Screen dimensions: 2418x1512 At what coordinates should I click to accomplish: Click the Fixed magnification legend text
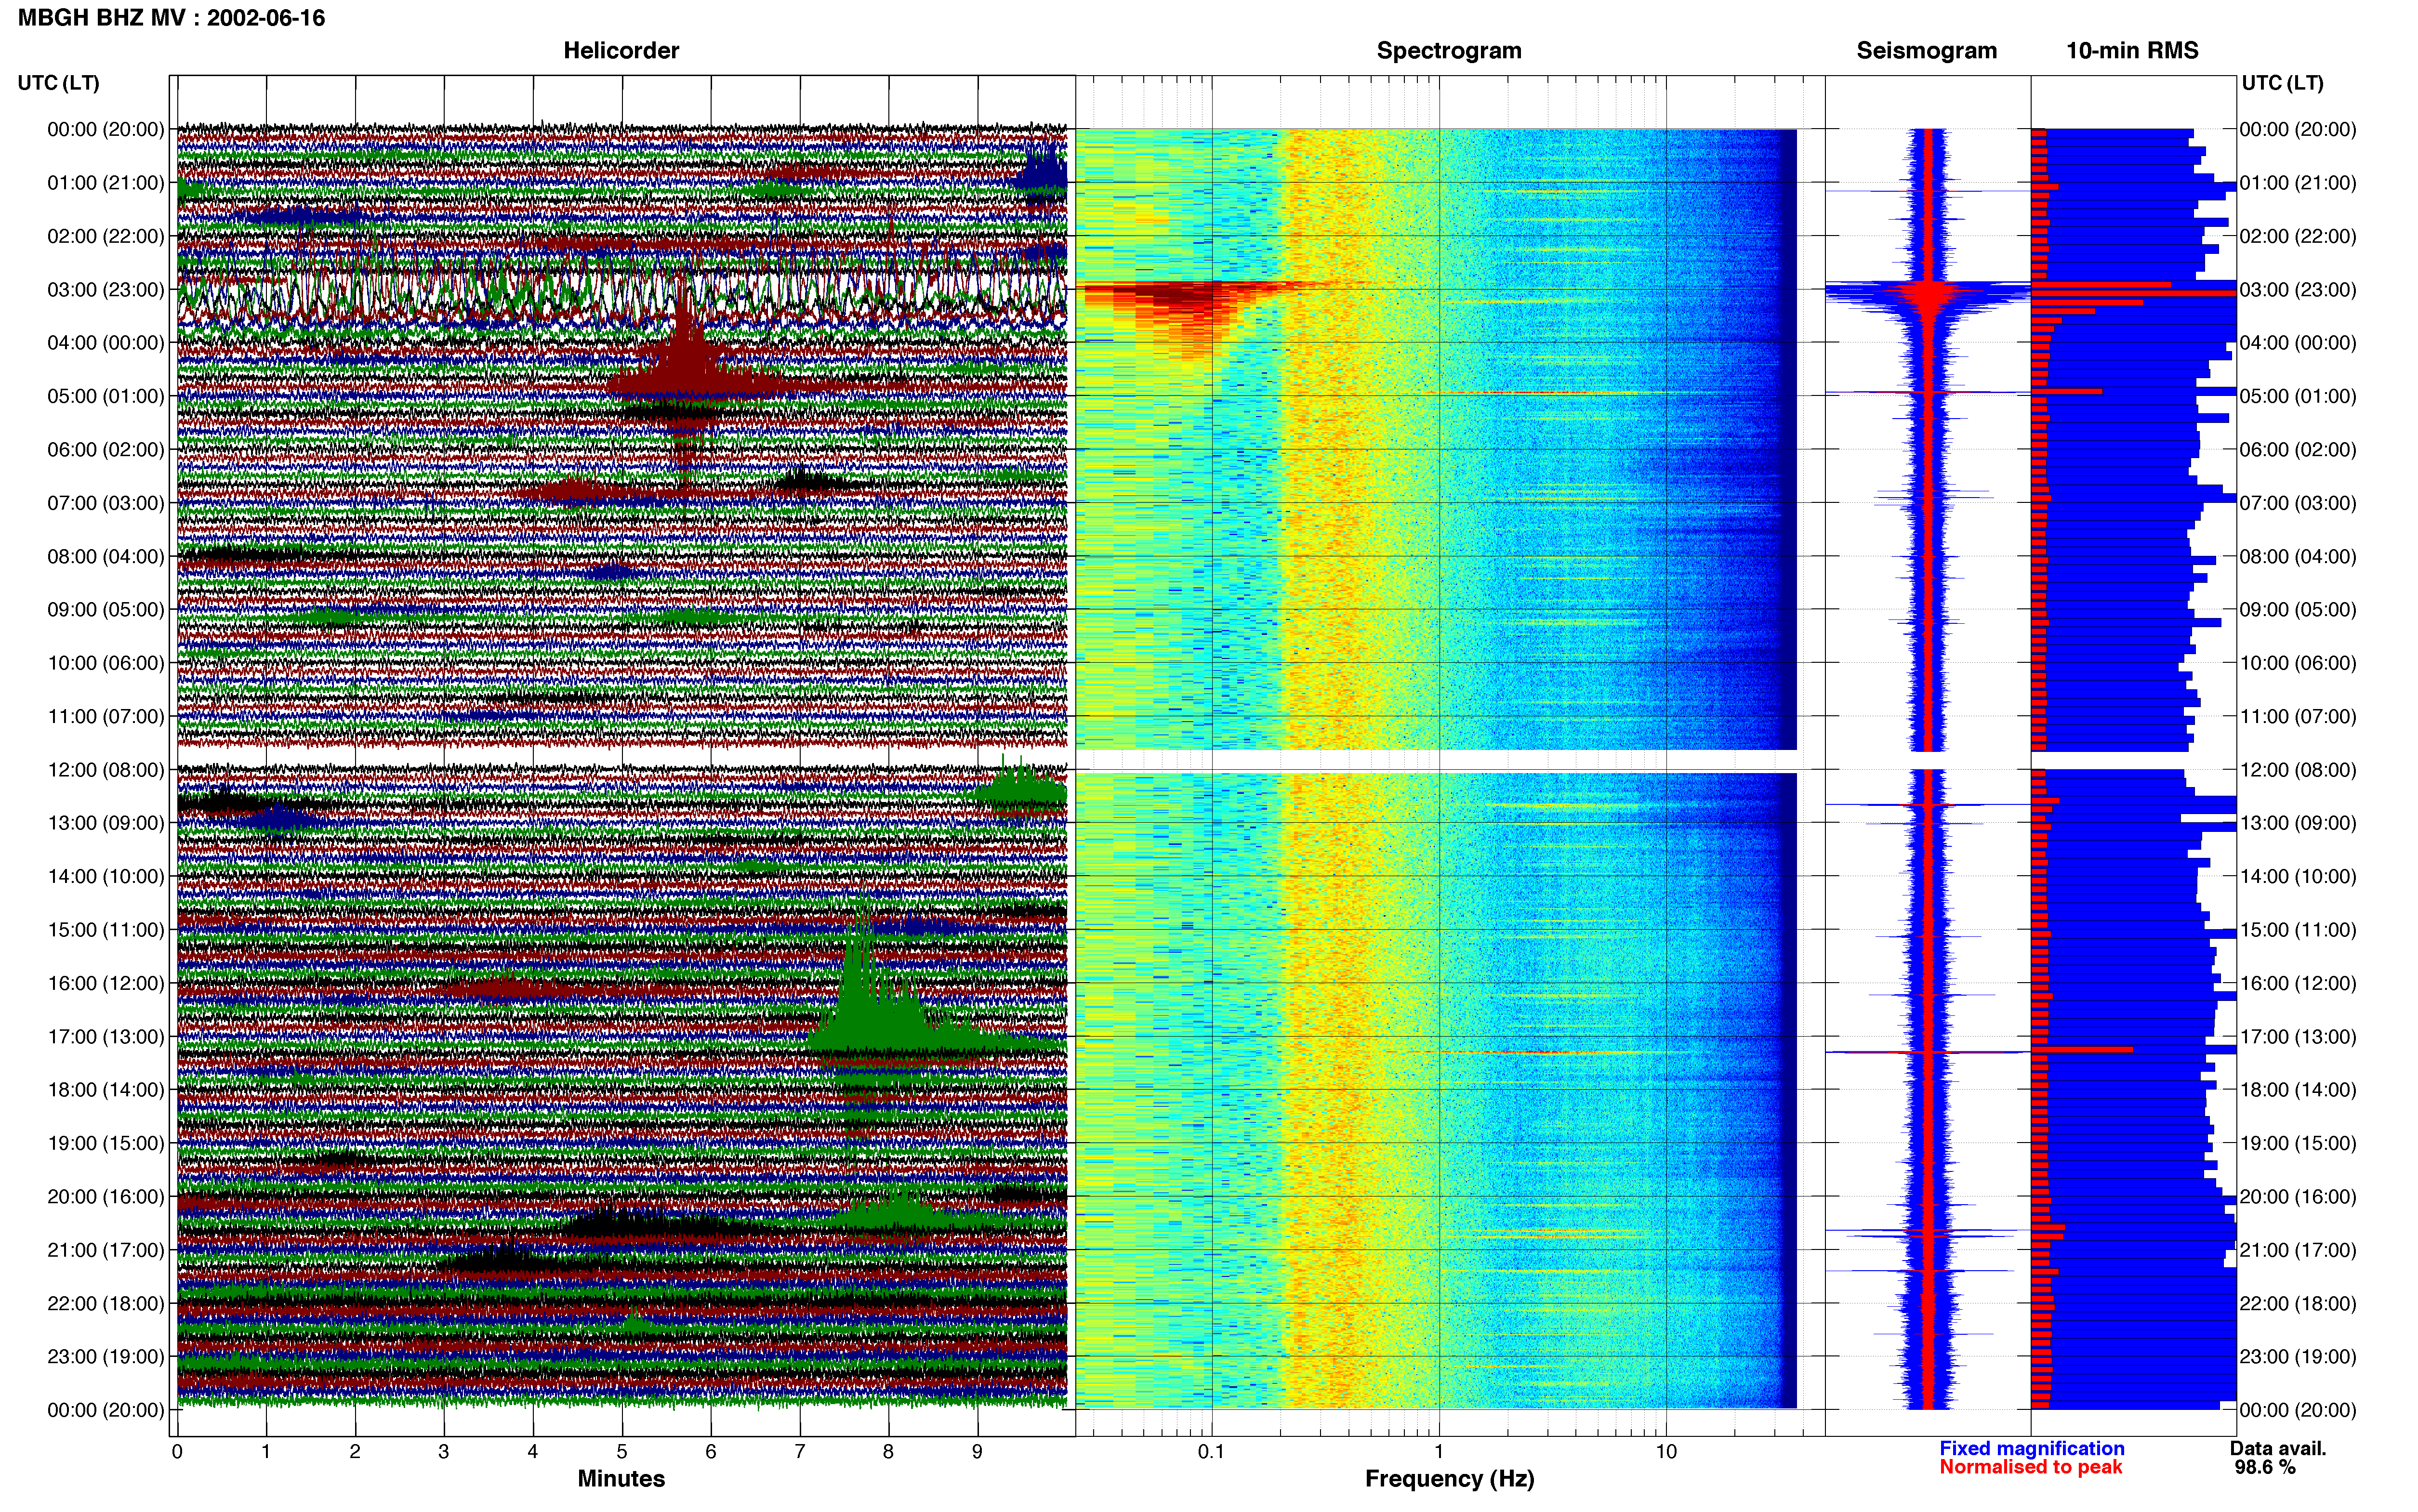(2031, 1448)
